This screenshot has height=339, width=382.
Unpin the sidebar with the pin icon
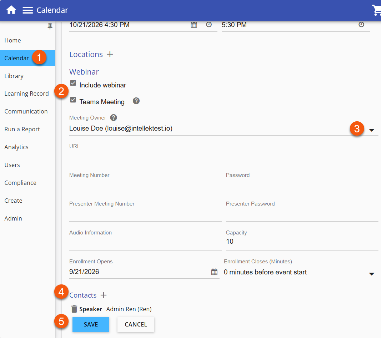[x=50, y=26]
